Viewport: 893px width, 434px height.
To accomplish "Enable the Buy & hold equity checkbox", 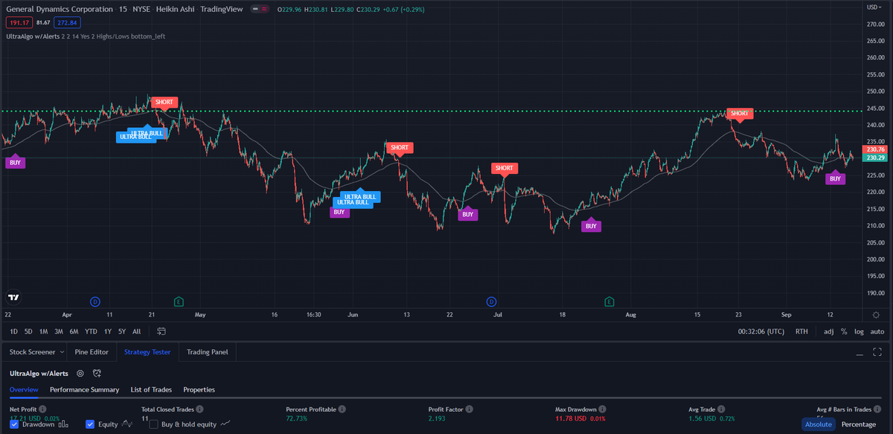I will pyautogui.click(x=154, y=424).
